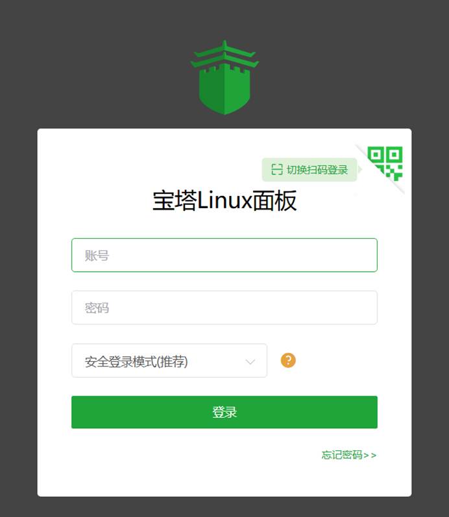Switch to QR code login via corner icon
449x517 pixels.
pyautogui.click(x=385, y=163)
